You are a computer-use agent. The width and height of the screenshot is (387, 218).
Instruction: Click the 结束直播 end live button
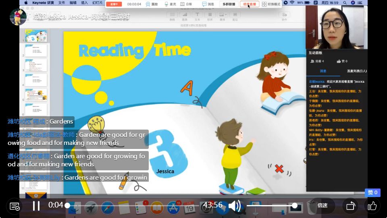coord(250,4)
